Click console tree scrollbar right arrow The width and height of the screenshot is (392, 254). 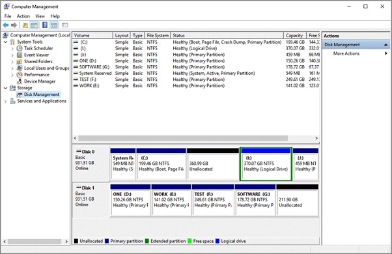tap(66, 242)
